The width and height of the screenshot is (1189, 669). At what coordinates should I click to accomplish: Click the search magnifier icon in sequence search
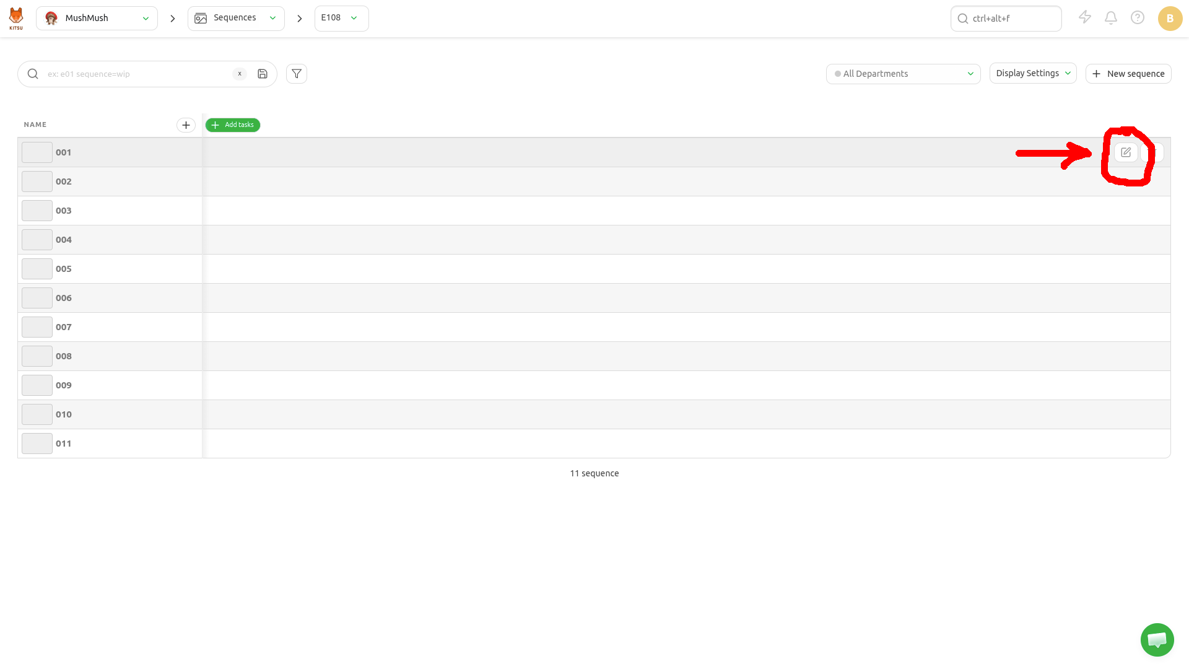pos(33,74)
